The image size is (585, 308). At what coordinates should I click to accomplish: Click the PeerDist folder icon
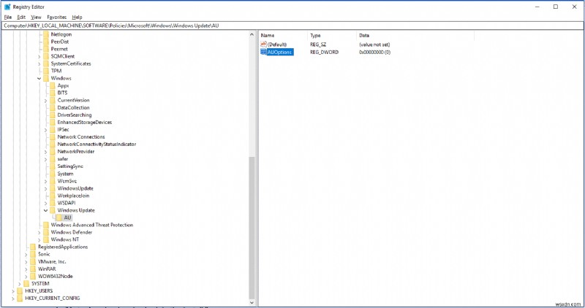(x=46, y=42)
